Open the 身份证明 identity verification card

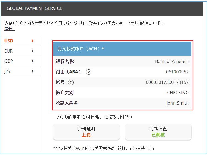pyautogui.click(x=86, y=132)
